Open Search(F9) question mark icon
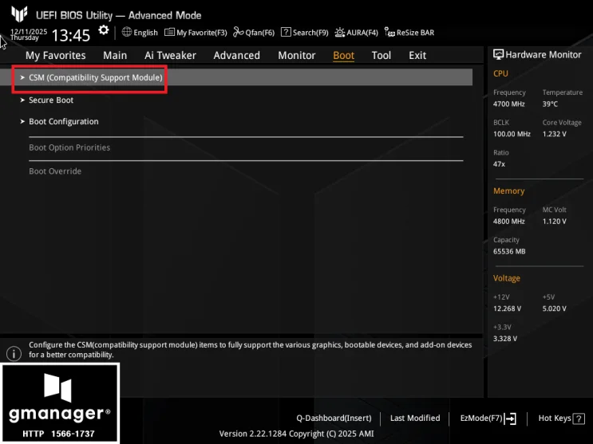The height and width of the screenshot is (444, 593). tap(286, 32)
